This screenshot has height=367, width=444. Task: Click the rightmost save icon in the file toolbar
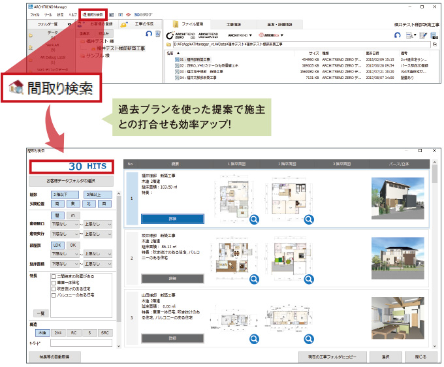tap(434, 35)
